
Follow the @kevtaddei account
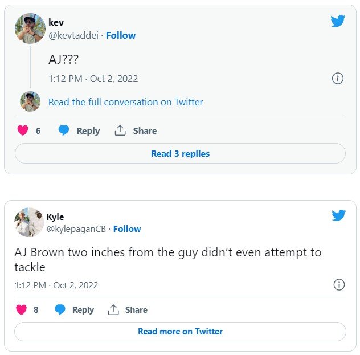tap(121, 35)
